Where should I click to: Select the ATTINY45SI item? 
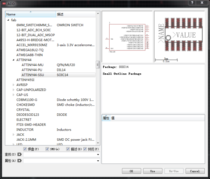click(25, 80)
